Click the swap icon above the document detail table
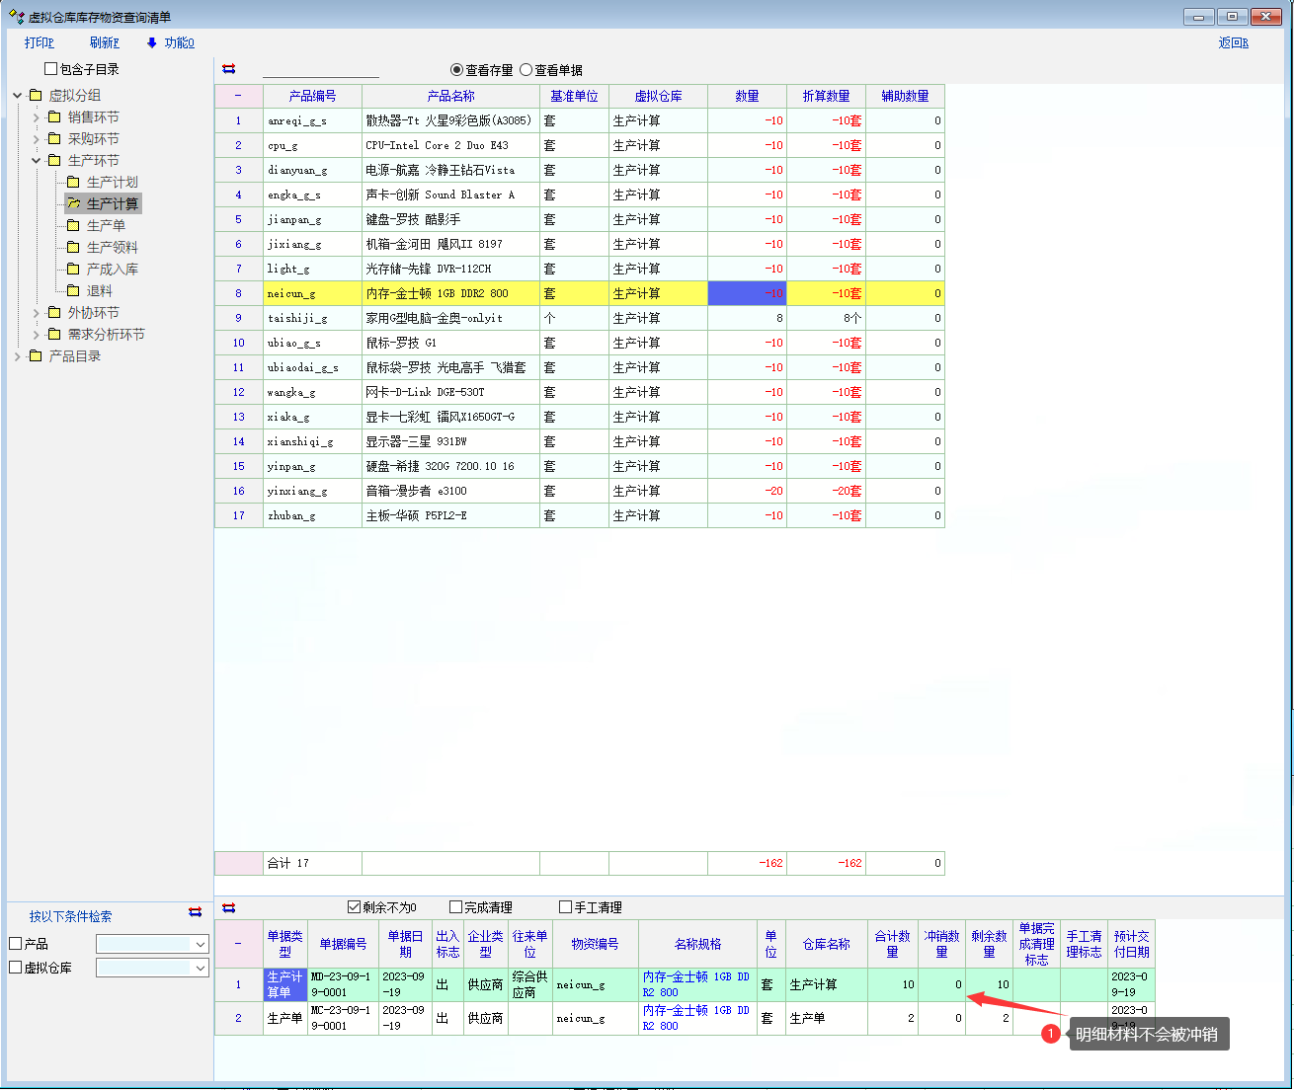 (229, 907)
